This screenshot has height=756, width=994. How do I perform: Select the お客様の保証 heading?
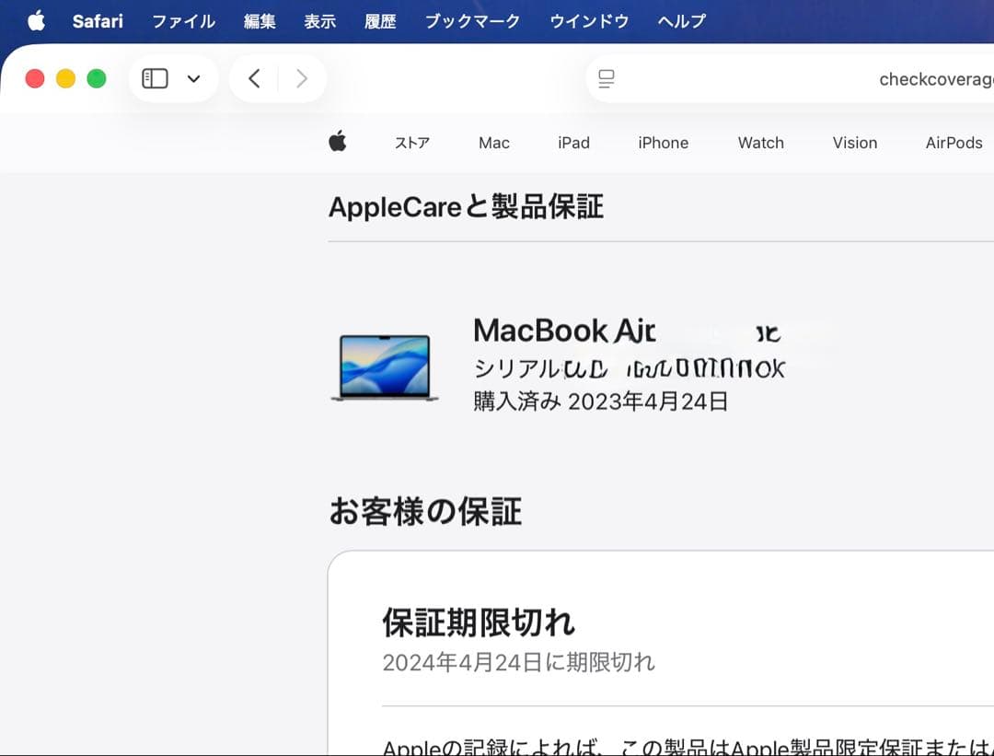coord(425,511)
